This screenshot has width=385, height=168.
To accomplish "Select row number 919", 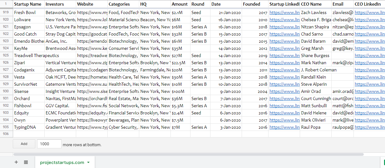I will (x=6, y=12).
